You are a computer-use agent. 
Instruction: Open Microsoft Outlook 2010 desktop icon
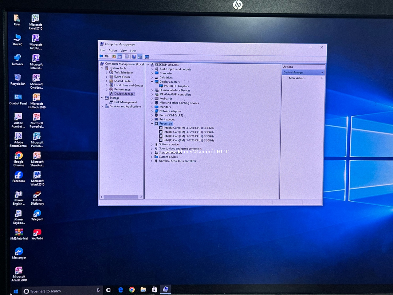37,101
